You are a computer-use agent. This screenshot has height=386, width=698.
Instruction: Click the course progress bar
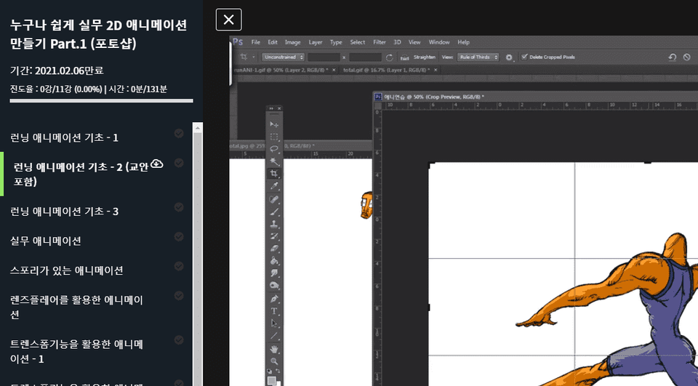(x=102, y=100)
